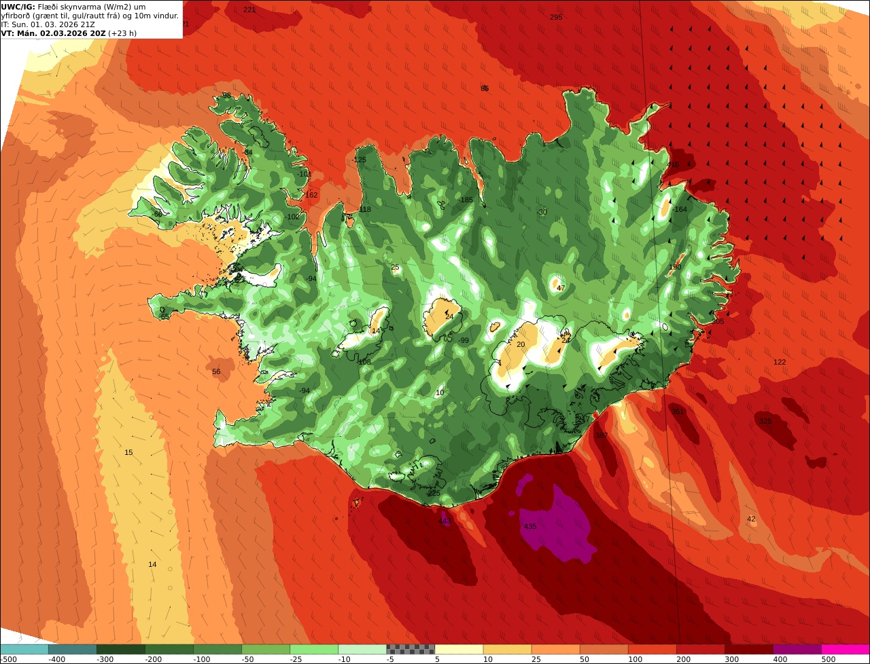Click the 'UWC/IG: Flæði skynvarma (W/m2) um' title line
The height and width of the screenshot is (664, 870).
point(73,6)
